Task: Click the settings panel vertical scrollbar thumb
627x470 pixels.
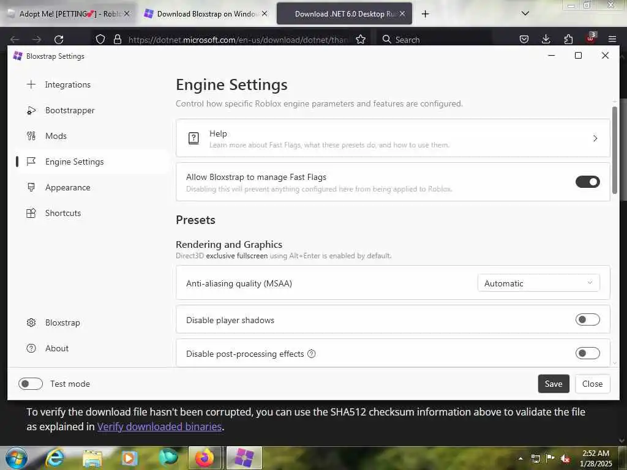Action: coord(615,150)
